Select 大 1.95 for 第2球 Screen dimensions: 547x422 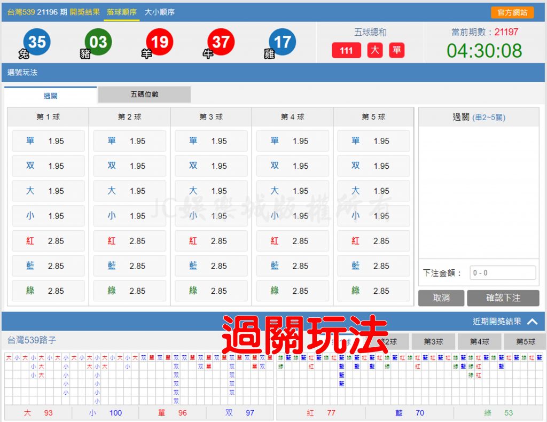tap(130, 191)
